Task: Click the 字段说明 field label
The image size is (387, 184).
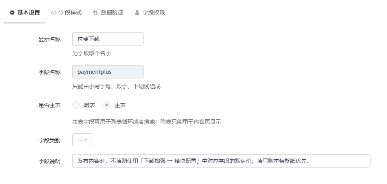Action: (x=50, y=161)
